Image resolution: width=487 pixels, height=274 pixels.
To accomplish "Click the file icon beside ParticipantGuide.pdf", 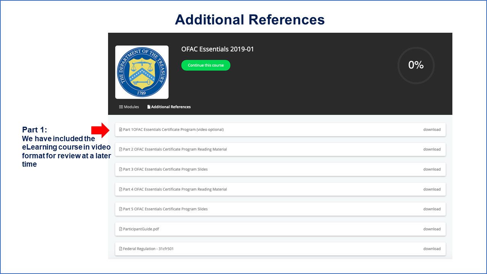I will pos(121,229).
